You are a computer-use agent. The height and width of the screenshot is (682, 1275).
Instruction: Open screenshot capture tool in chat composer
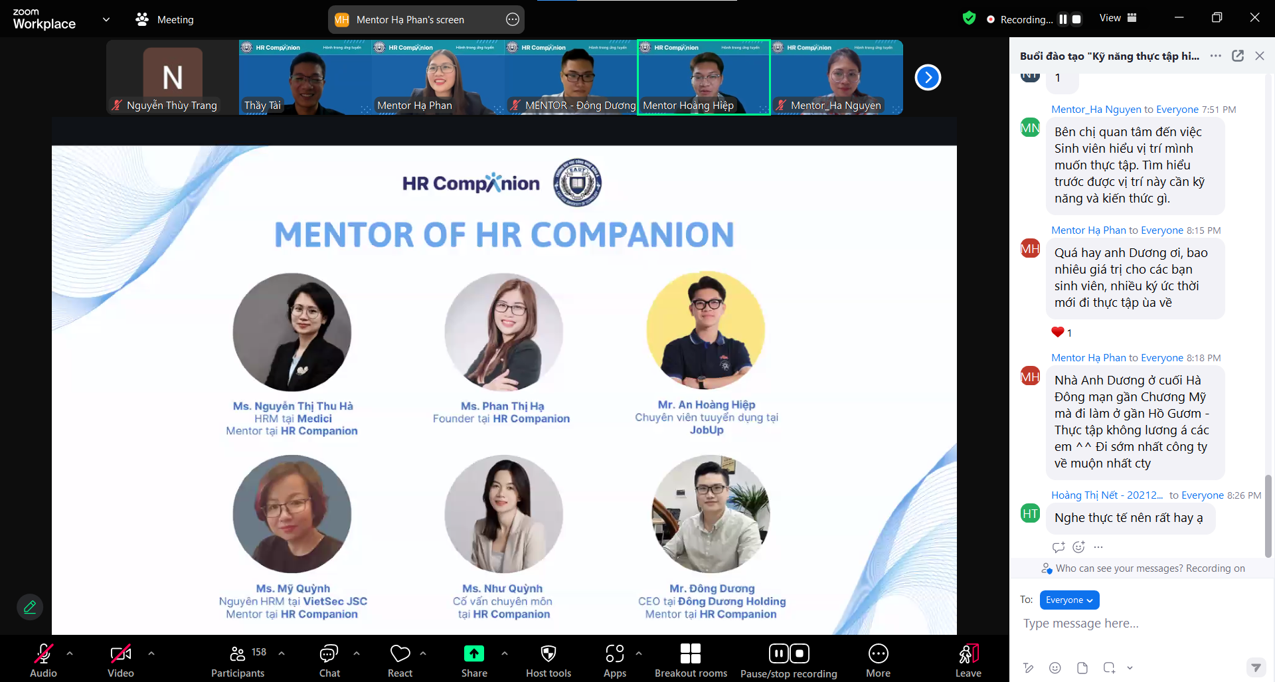tap(1109, 667)
